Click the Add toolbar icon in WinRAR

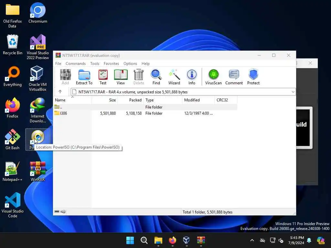[65, 77]
